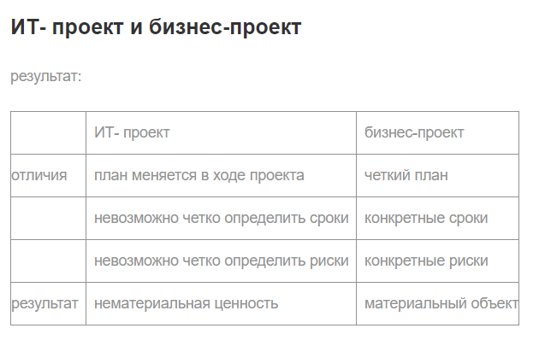Select the ИТ- проект column header cell
The image size is (539, 340).
pos(221,132)
